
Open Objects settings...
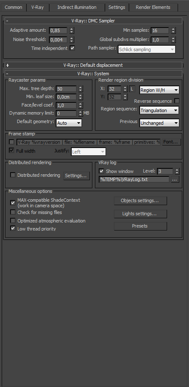click(140, 200)
